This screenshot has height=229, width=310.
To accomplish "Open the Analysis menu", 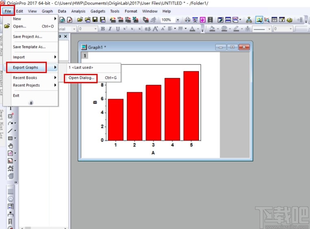I will tap(78, 11).
